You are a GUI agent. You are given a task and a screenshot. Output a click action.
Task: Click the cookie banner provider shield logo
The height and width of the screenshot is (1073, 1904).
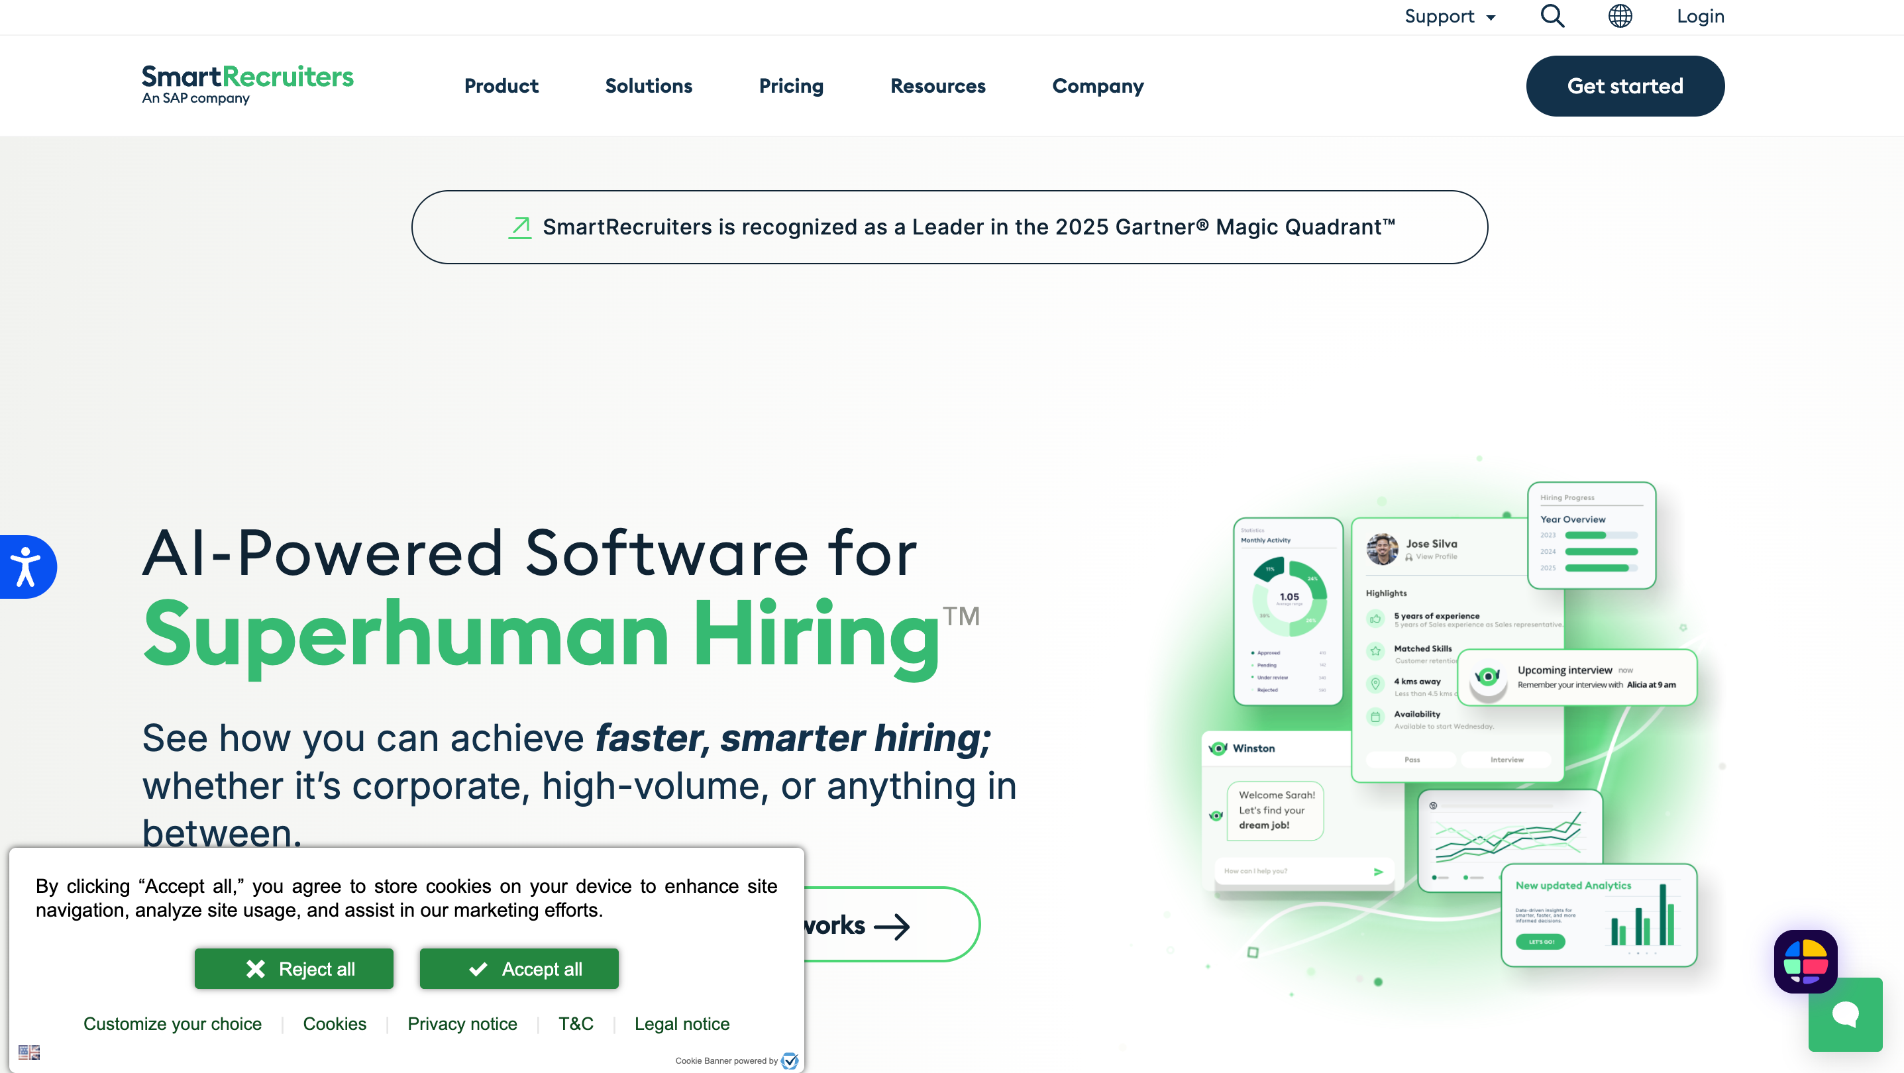click(790, 1060)
